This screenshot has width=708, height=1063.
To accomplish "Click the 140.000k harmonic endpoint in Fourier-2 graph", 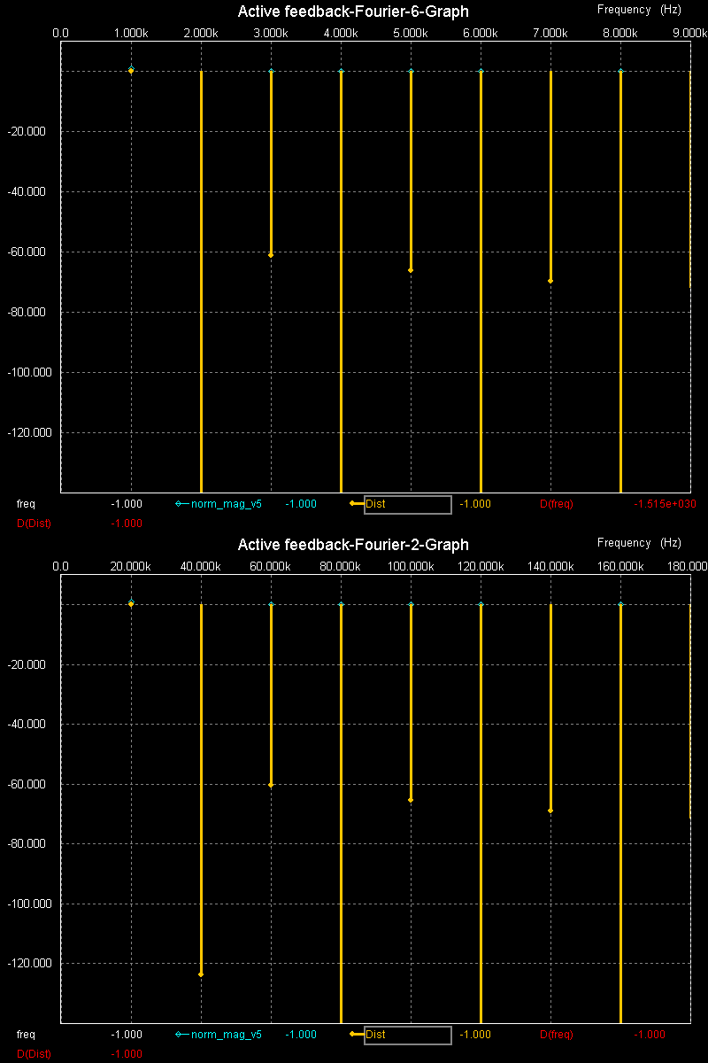I will pyautogui.click(x=550, y=811).
